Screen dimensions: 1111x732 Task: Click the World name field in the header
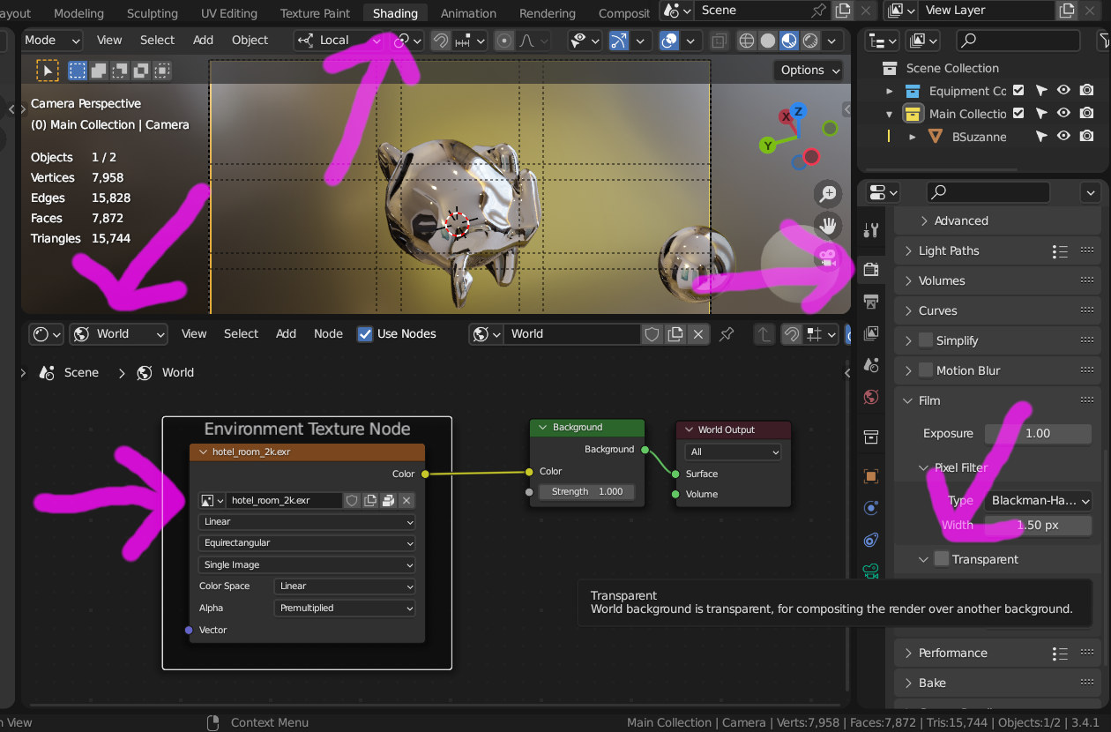(573, 333)
